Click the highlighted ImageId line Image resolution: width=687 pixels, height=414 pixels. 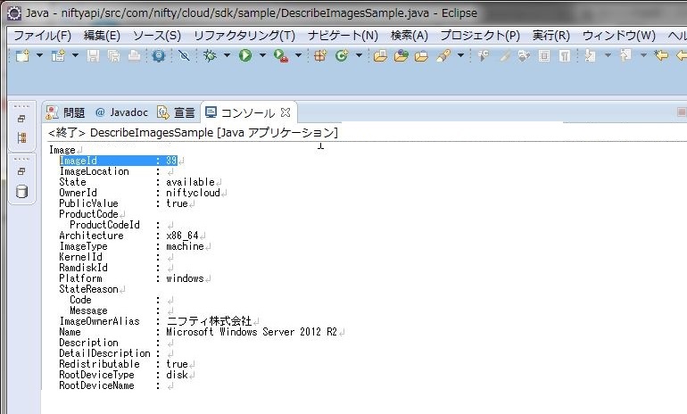click(x=119, y=161)
